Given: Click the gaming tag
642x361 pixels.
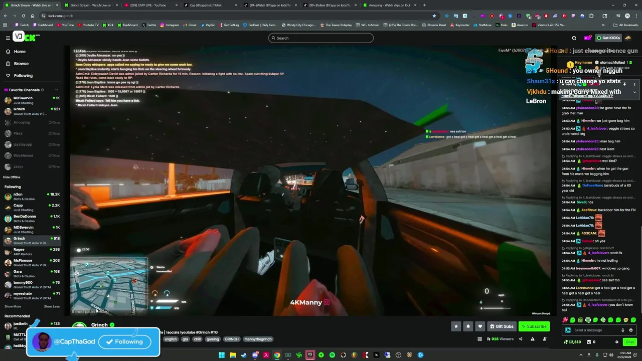Looking at the screenshot, I should (213, 339).
